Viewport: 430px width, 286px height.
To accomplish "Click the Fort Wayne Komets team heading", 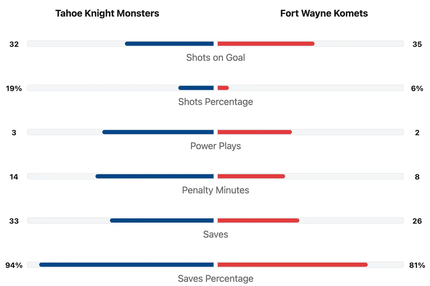I will click(x=324, y=13).
